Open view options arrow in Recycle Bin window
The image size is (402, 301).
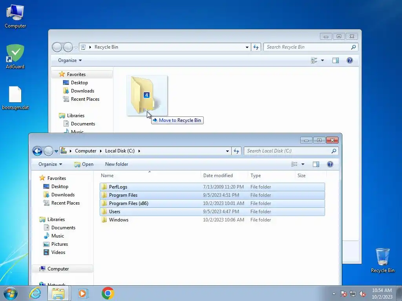(x=323, y=60)
